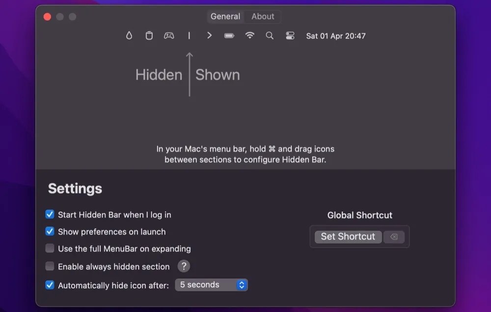The width and height of the screenshot is (491, 312).
Task: Enable always hidden section checkbox
Action: (50, 266)
